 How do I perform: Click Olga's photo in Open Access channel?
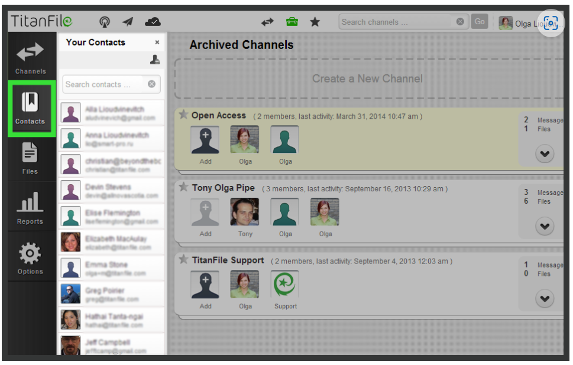click(245, 139)
